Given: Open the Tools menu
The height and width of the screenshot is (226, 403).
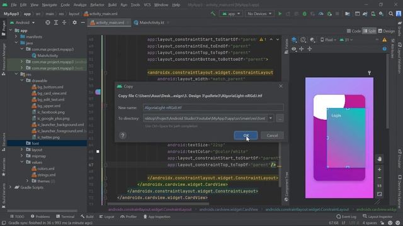Looking at the screenshot, I should (x=135, y=5).
